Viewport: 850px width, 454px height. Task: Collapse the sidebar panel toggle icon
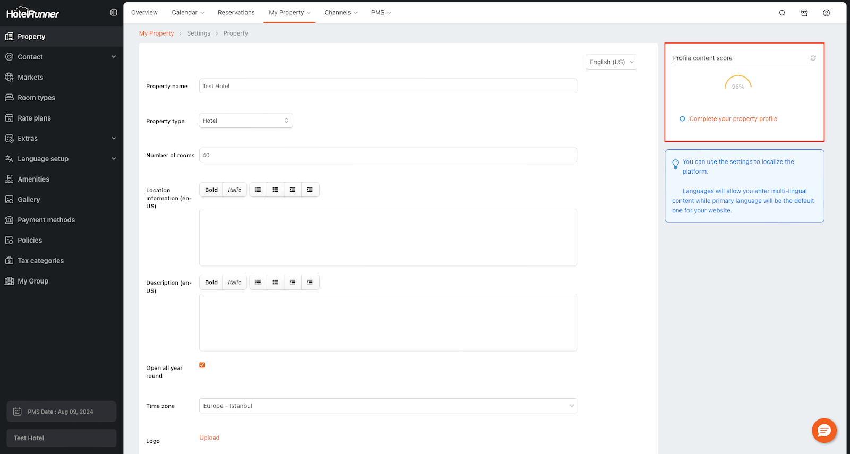click(114, 13)
